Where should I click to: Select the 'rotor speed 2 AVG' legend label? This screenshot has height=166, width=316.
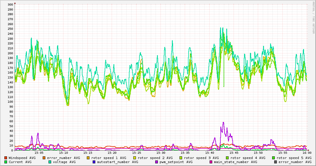click(x=155, y=158)
